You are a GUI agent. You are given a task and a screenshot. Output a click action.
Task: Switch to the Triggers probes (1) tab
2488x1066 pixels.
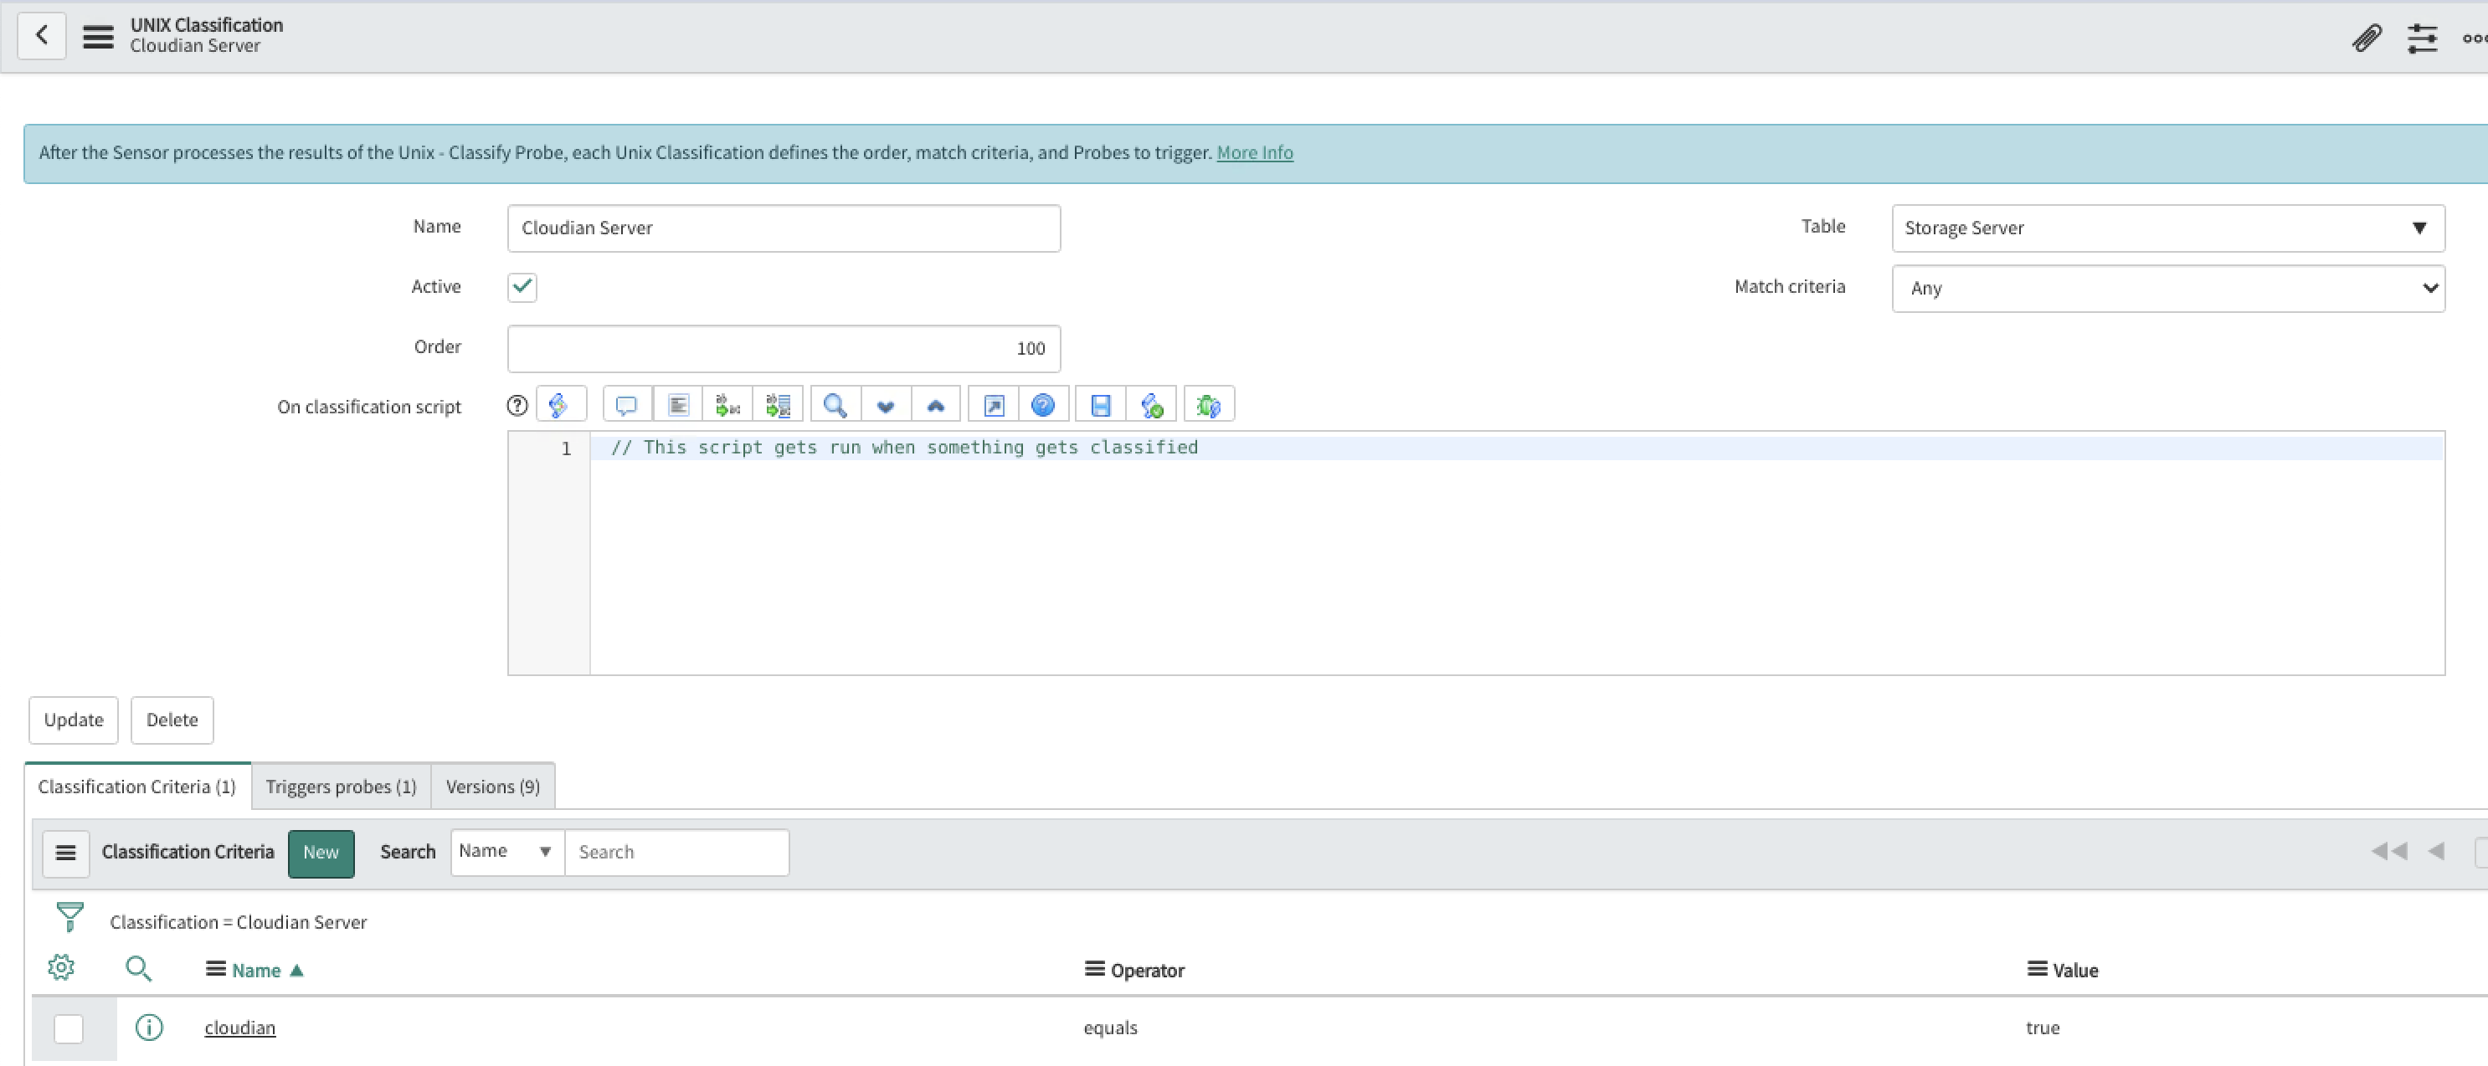341,787
